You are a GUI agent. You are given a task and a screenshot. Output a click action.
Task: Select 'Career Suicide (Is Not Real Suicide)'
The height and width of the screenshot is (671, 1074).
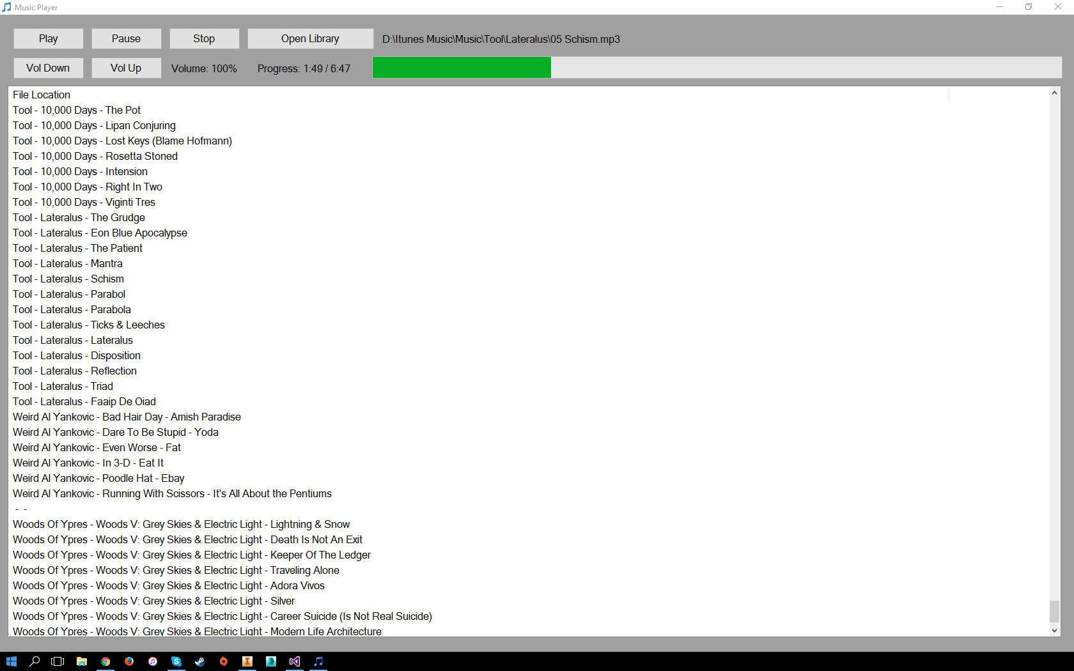[222, 616]
